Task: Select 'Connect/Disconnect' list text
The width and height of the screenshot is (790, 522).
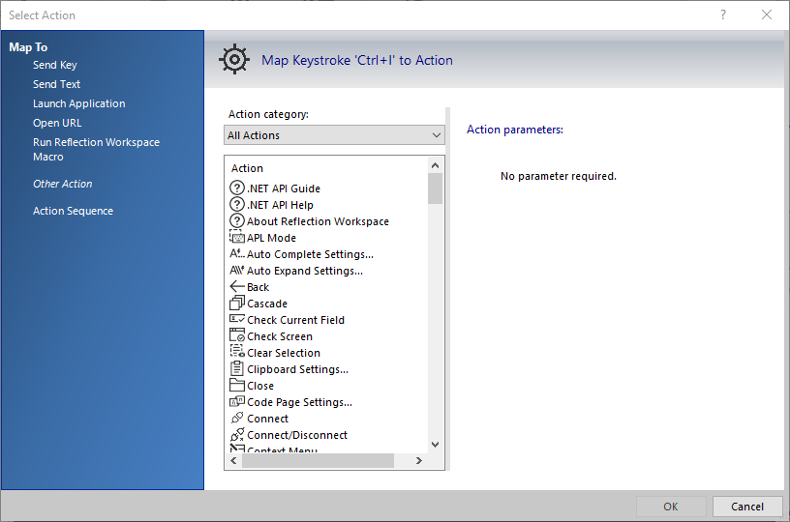Action: (297, 435)
